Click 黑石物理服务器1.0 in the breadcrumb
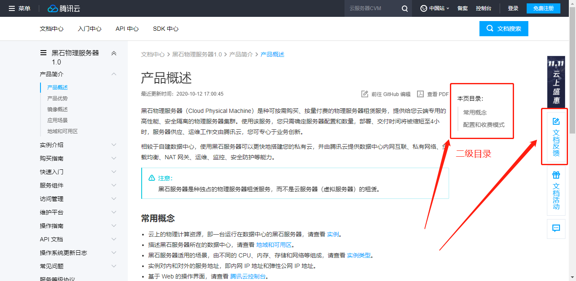Screen dimensions: 576x281 pos(197,54)
